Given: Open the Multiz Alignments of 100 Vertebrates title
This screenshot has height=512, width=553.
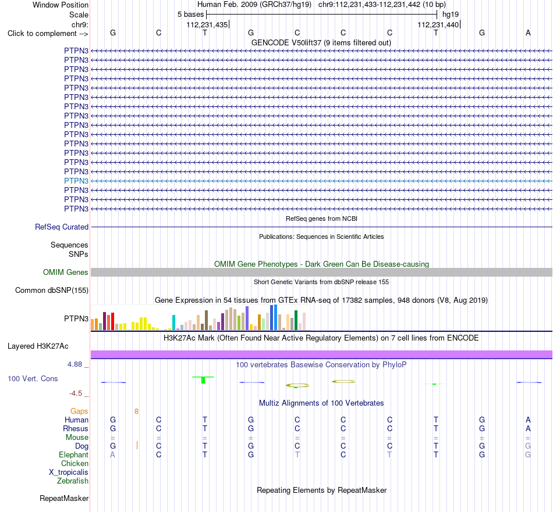Looking at the screenshot, I should pos(321,403).
